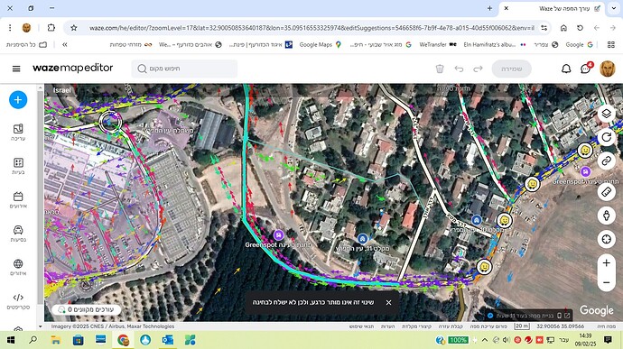Dismiss the Hebrew toast message with X
The width and height of the screenshot is (623, 349).
pyautogui.click(x=388, y=302)
